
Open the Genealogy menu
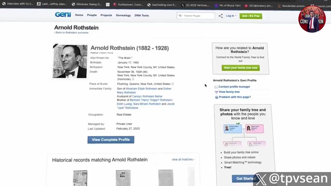(x=123, y=15)
